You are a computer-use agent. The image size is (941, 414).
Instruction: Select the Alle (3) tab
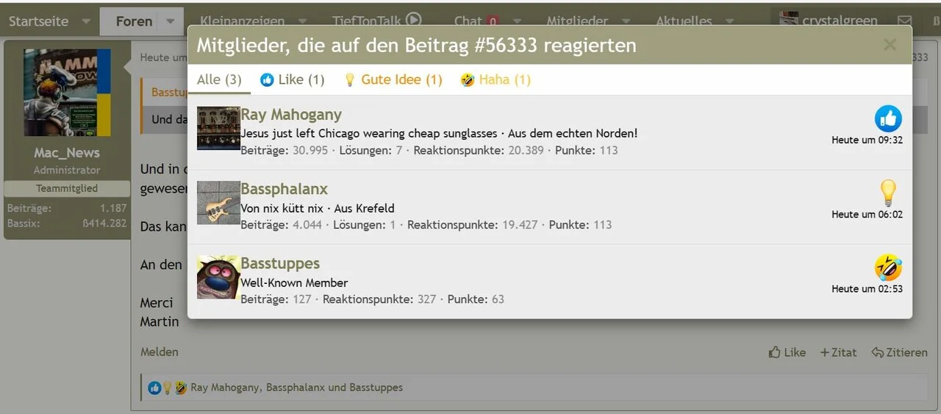tap(219, 79)
